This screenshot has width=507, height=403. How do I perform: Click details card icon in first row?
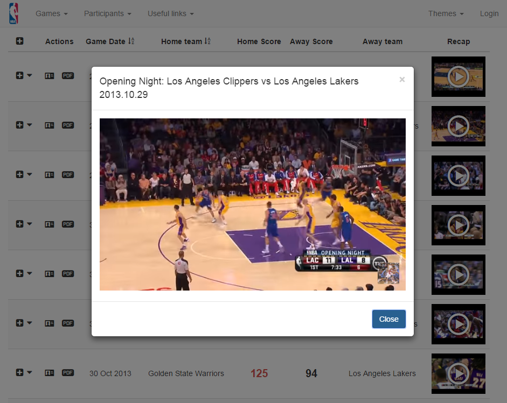pos(50,76)
